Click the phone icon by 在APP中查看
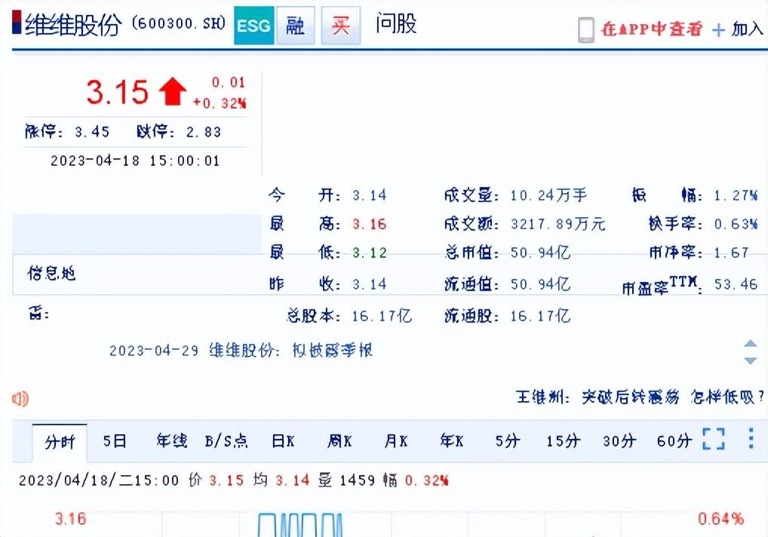This screenshot has height=537, width=768. point(585,30)
